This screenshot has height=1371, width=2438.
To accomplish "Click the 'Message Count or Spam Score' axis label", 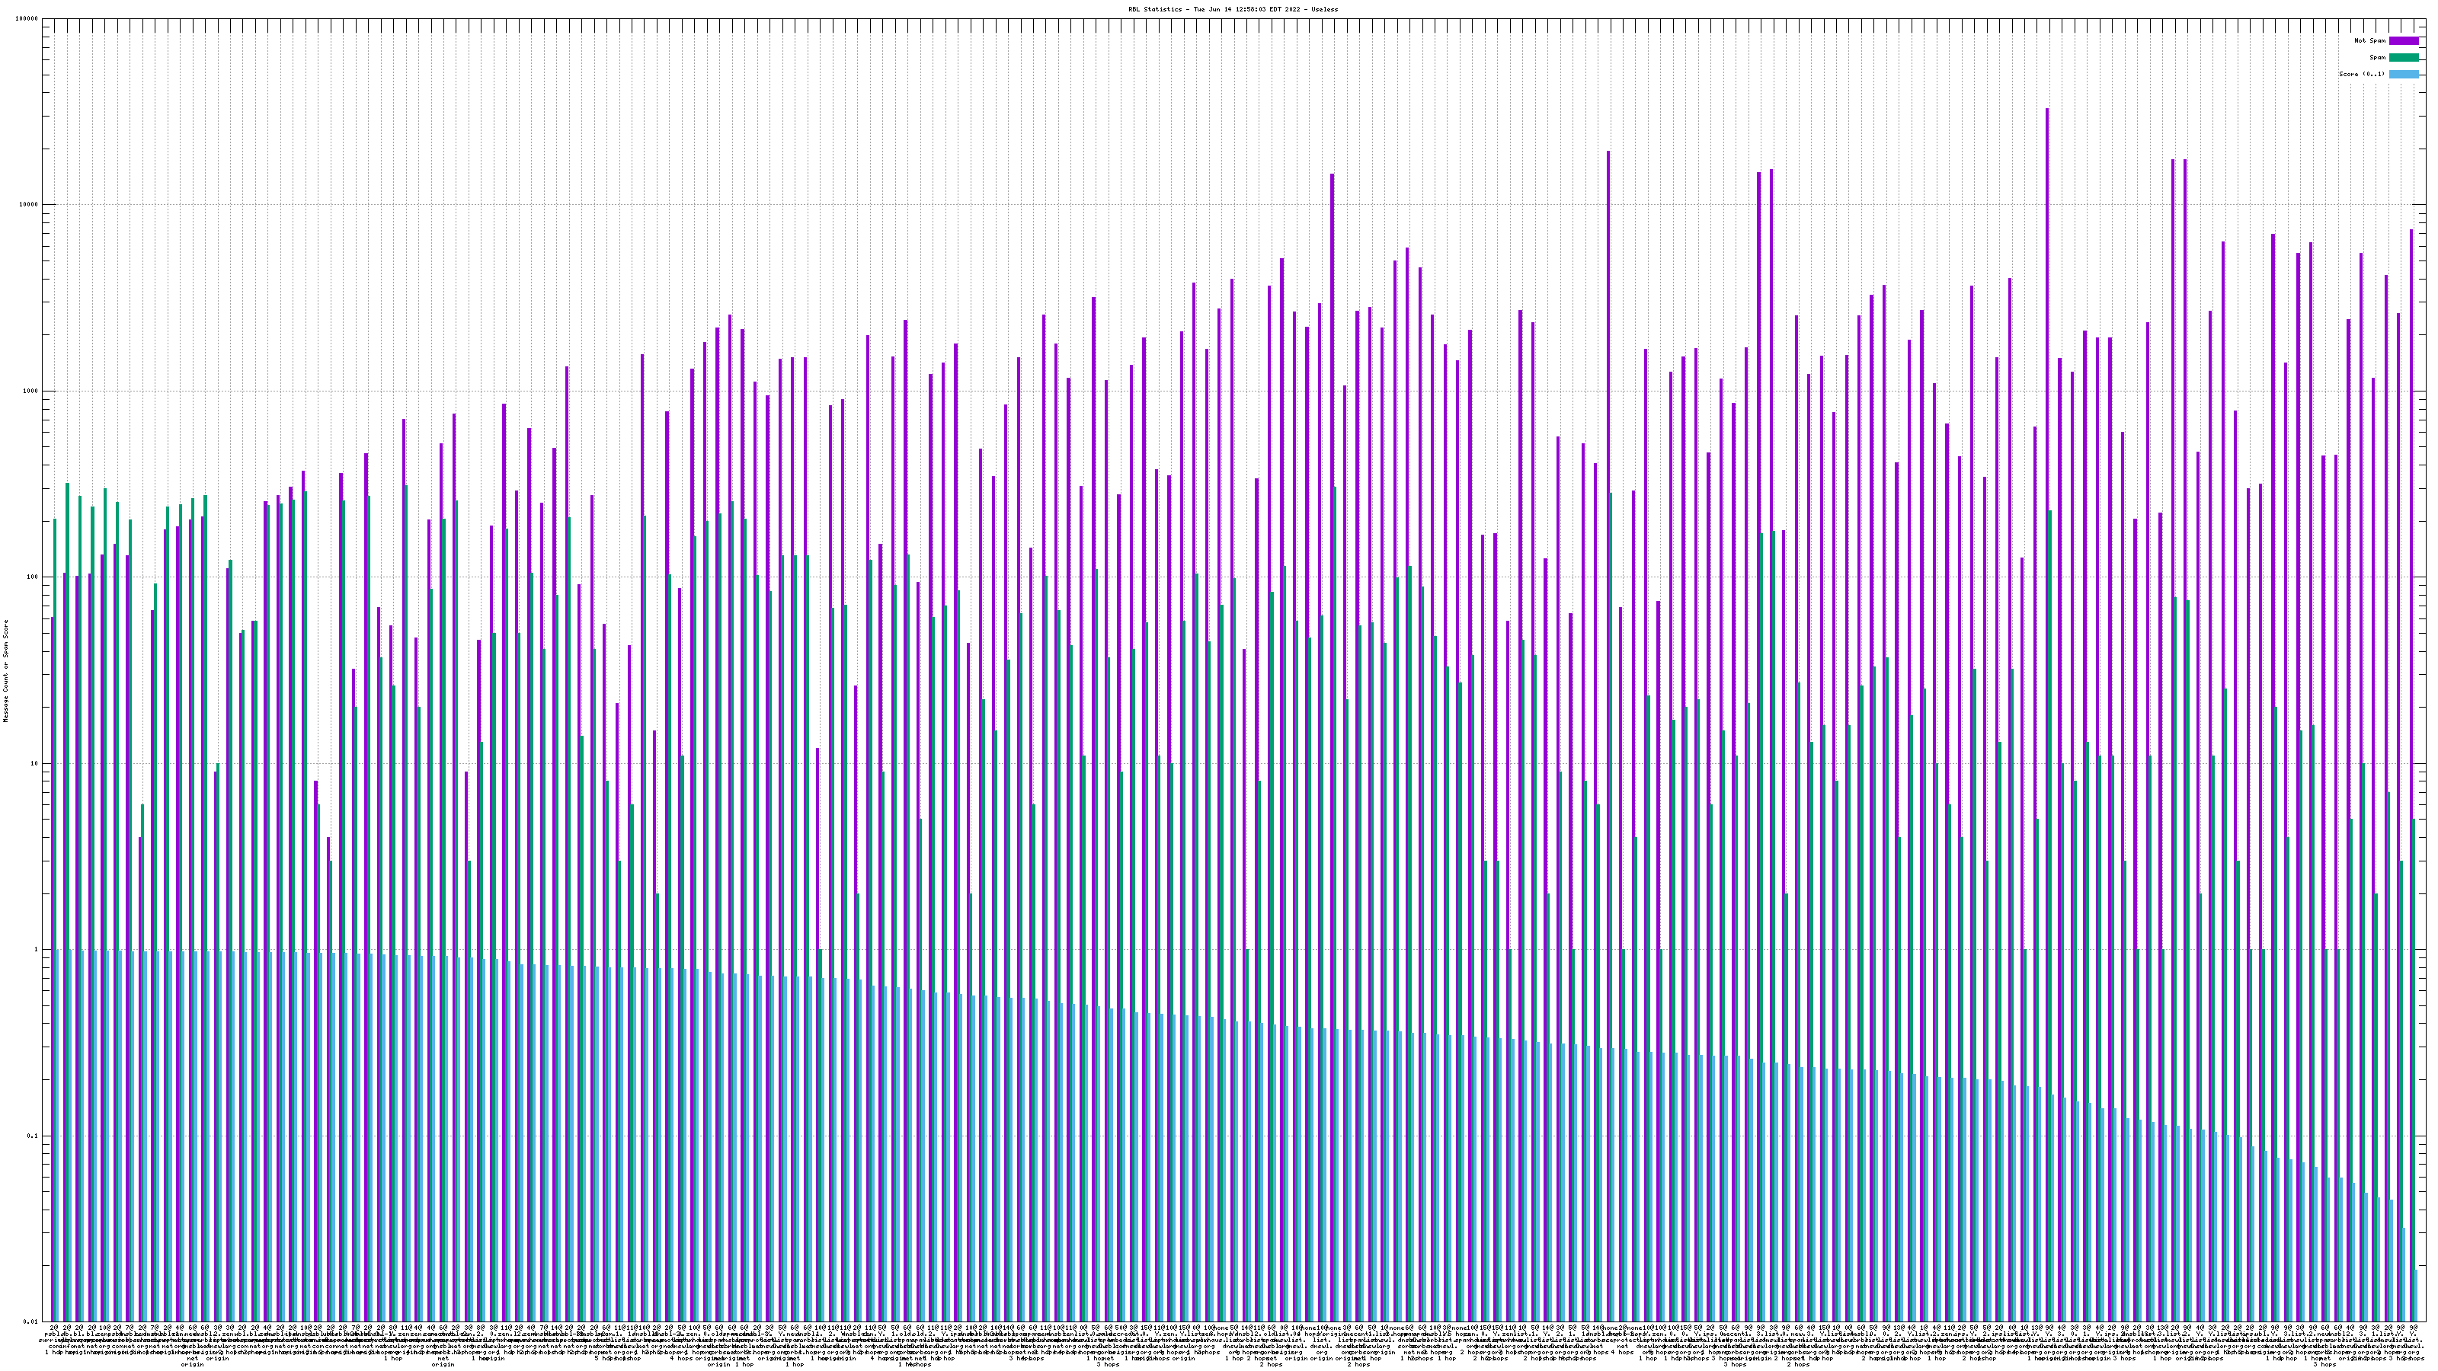I will pos(5,670).
